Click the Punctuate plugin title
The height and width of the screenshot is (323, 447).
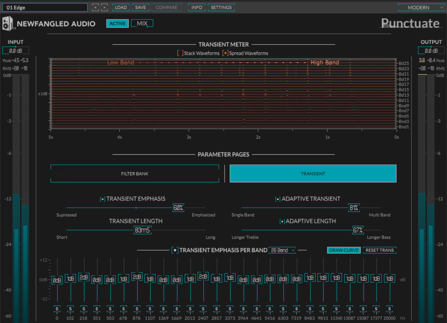(410, 23)
